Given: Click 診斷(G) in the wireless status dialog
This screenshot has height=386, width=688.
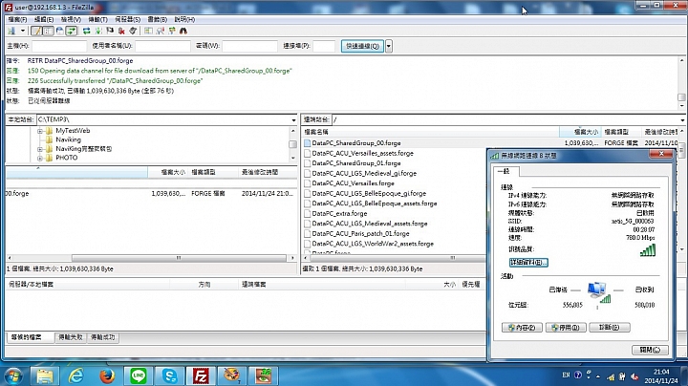Looking at the screenshot, I should point(610,327).
